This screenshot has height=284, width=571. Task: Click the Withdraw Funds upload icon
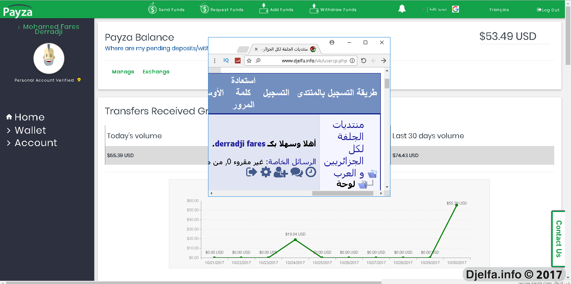tap(314, 9)
